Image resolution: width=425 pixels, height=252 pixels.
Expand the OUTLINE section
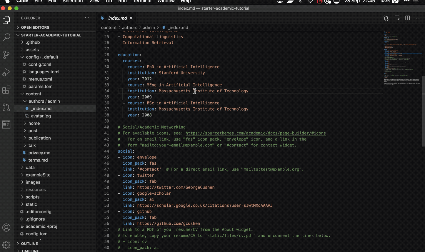[x=29, y=244]
